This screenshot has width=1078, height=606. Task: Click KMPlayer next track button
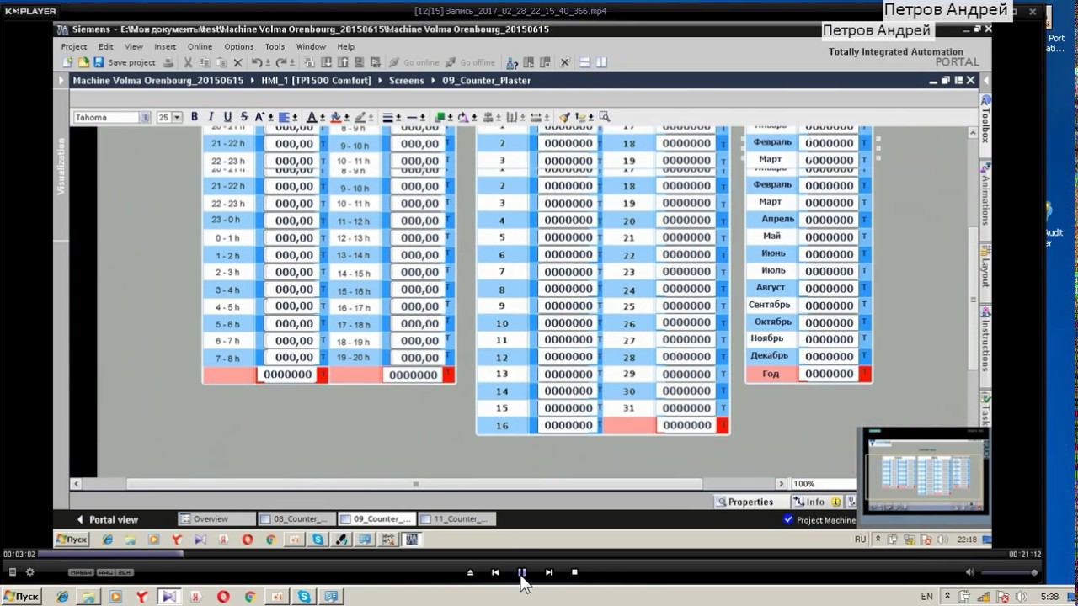pyautogui.click(x=548, y=572)
